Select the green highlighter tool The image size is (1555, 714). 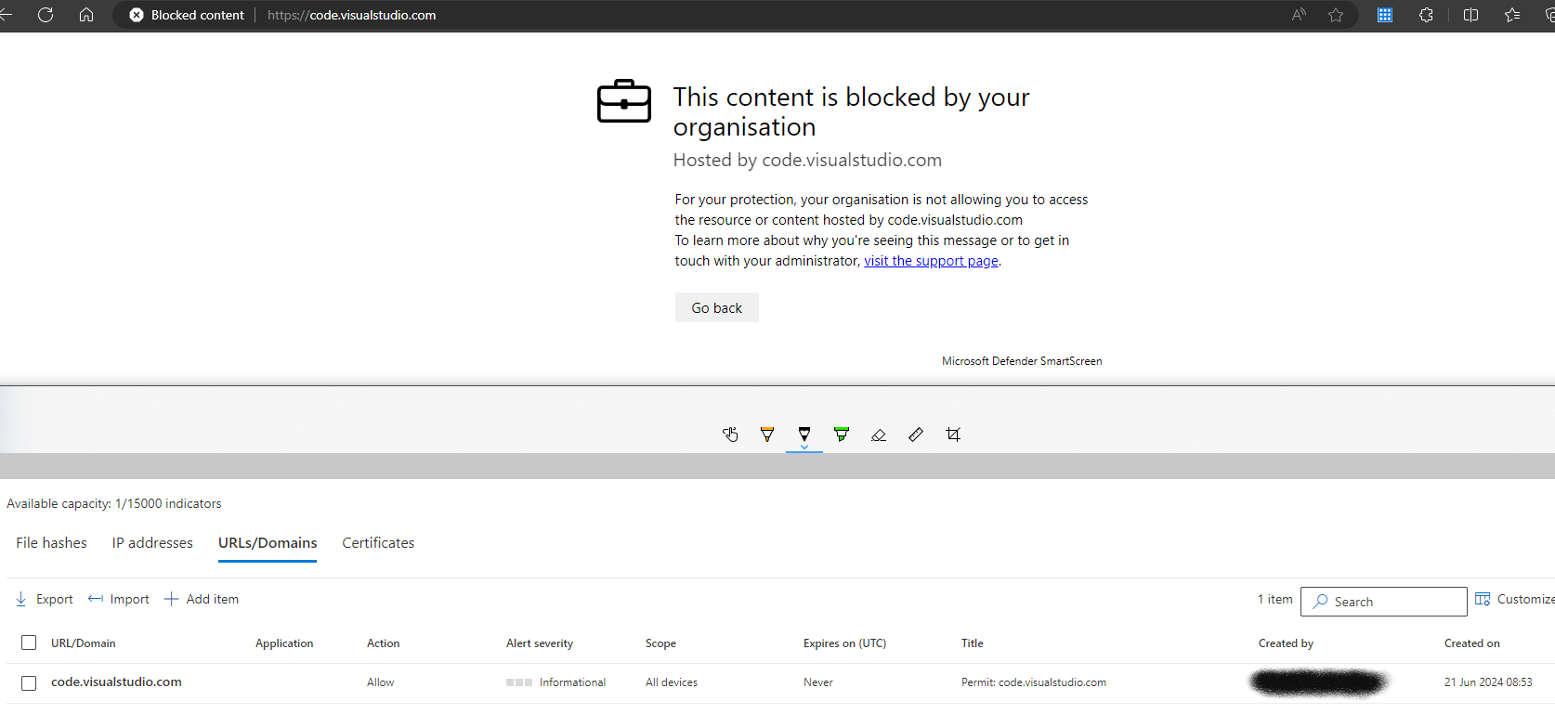pyautogui.click(x=842, y=435)
